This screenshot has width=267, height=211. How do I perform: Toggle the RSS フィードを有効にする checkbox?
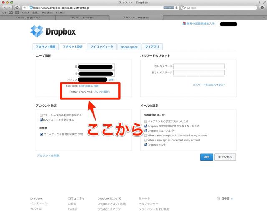pos(41,120)
